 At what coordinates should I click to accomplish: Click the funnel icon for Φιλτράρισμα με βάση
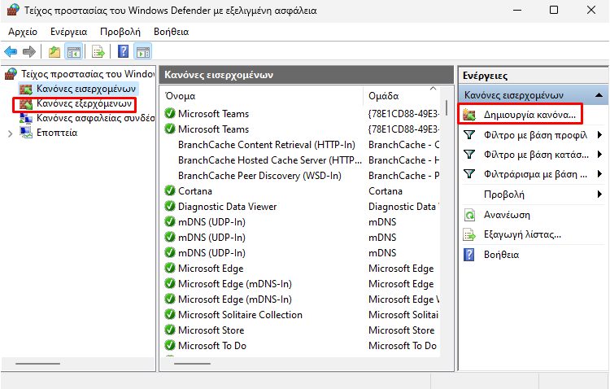coord(469,174)
